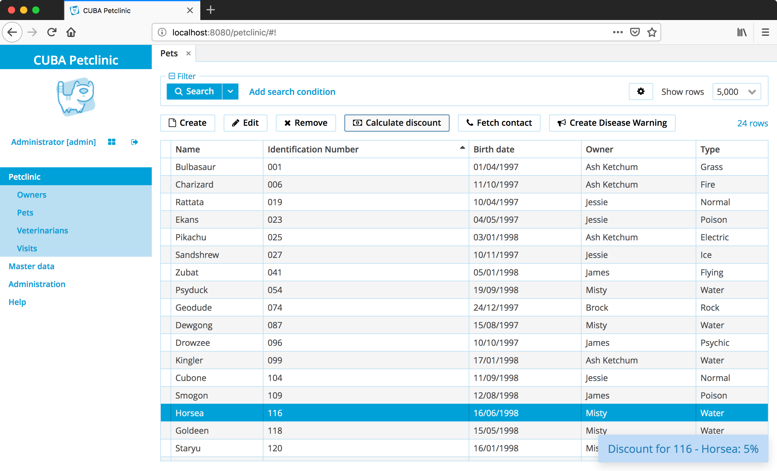Open the Search button dropdown arrow
Screen dimensions: 777x471
point(230,92)
